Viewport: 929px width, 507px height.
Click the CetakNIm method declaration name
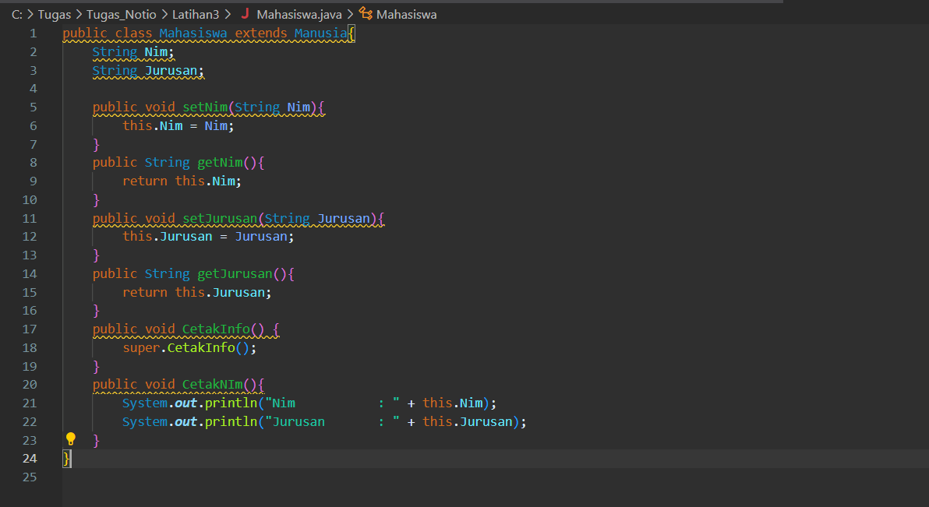tap(212, 385)
